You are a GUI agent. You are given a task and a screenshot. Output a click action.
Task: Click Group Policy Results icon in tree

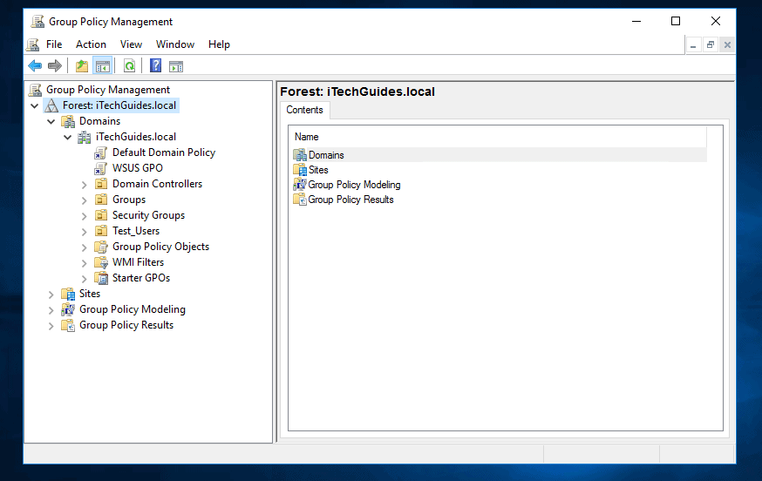coord(68,325)
